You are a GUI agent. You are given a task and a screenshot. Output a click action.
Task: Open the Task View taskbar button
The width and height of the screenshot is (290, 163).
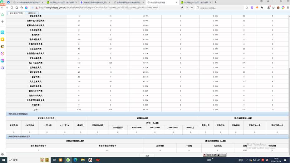click(x=54, y=160)
